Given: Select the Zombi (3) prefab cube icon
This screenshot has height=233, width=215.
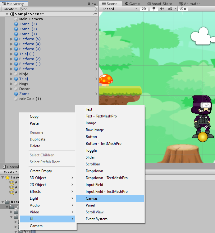Looking at the screenshot, I should point(16,24).
